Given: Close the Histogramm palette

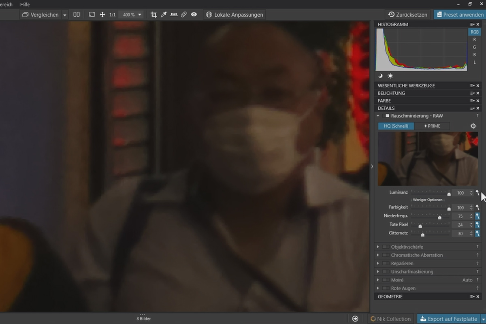Looking at the screenshot, I should [478, 24].
